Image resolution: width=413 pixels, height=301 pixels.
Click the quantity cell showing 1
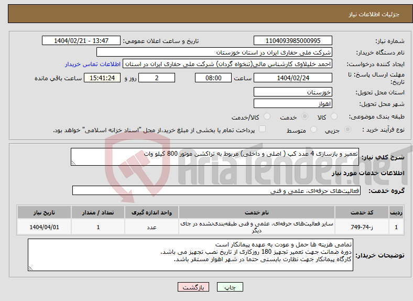[x=98, y=227]
